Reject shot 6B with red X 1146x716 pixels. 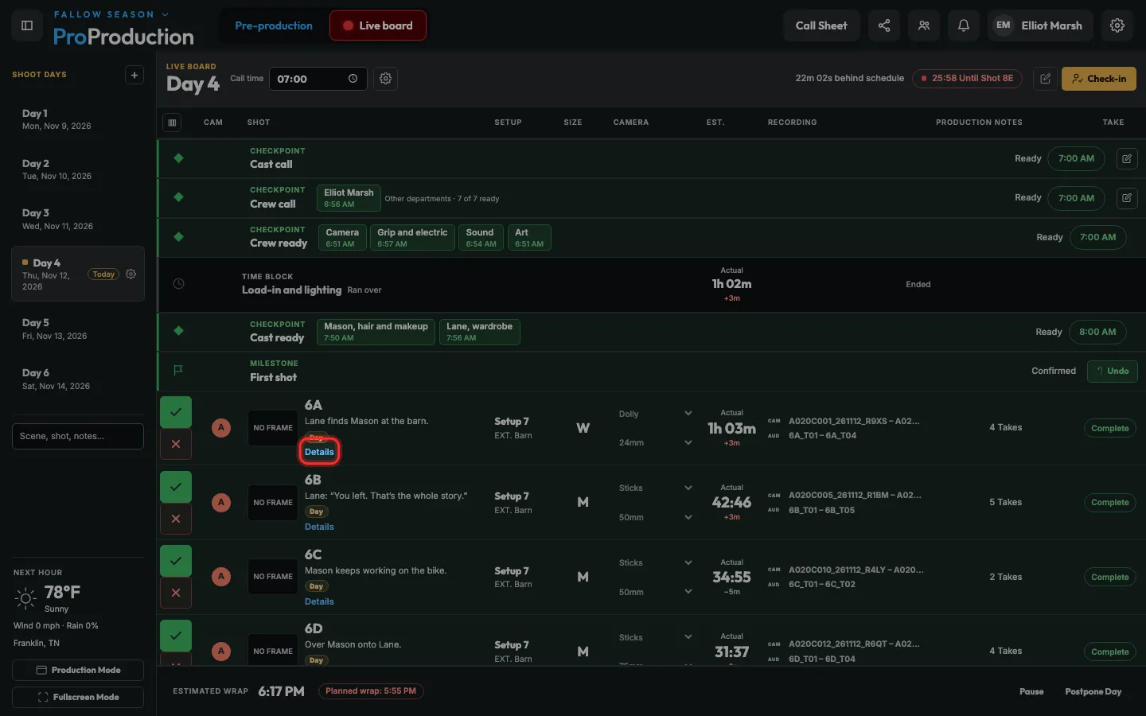click(x=176, y=519)
